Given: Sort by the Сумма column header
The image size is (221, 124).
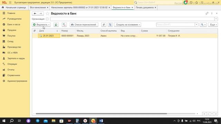Looking at the screenshot, I should point(153,31).
